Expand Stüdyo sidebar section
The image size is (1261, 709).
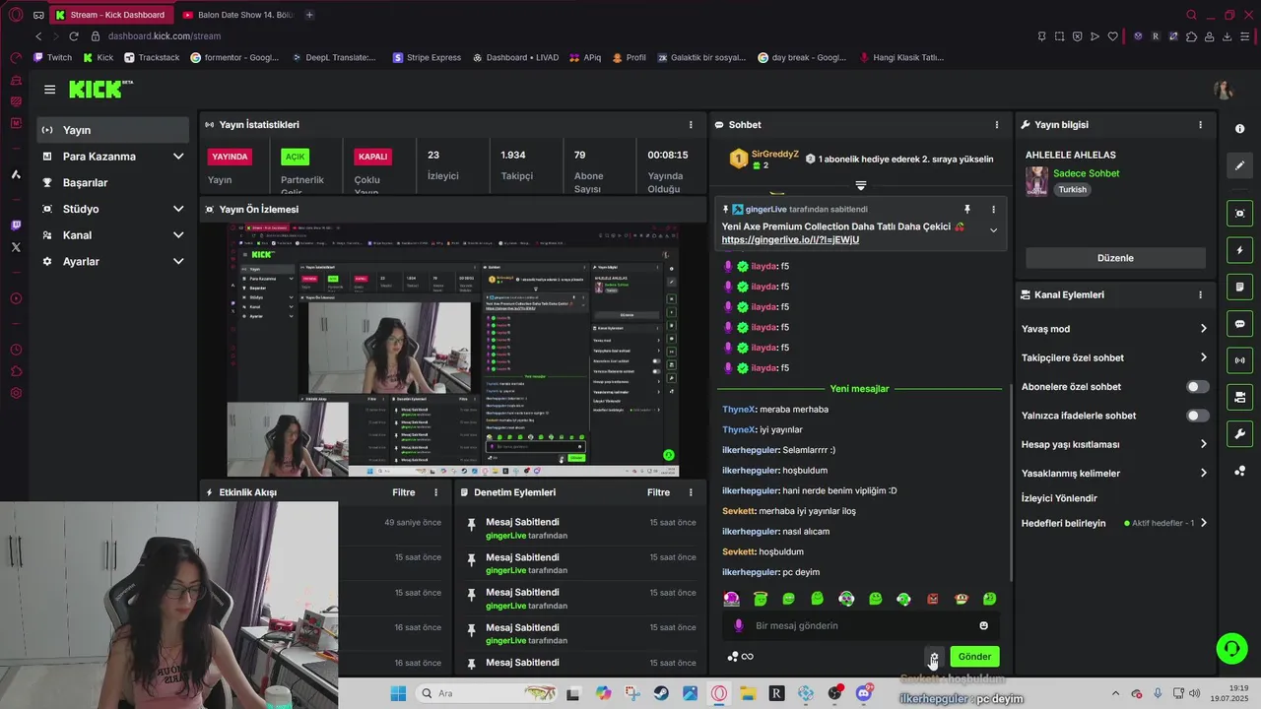click(113, 209)
